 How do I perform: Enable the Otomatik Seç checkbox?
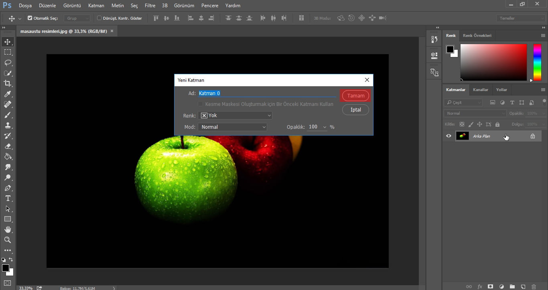[30, 18]
